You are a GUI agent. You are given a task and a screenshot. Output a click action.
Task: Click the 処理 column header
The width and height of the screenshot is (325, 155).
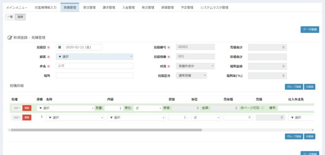[14, 99]
